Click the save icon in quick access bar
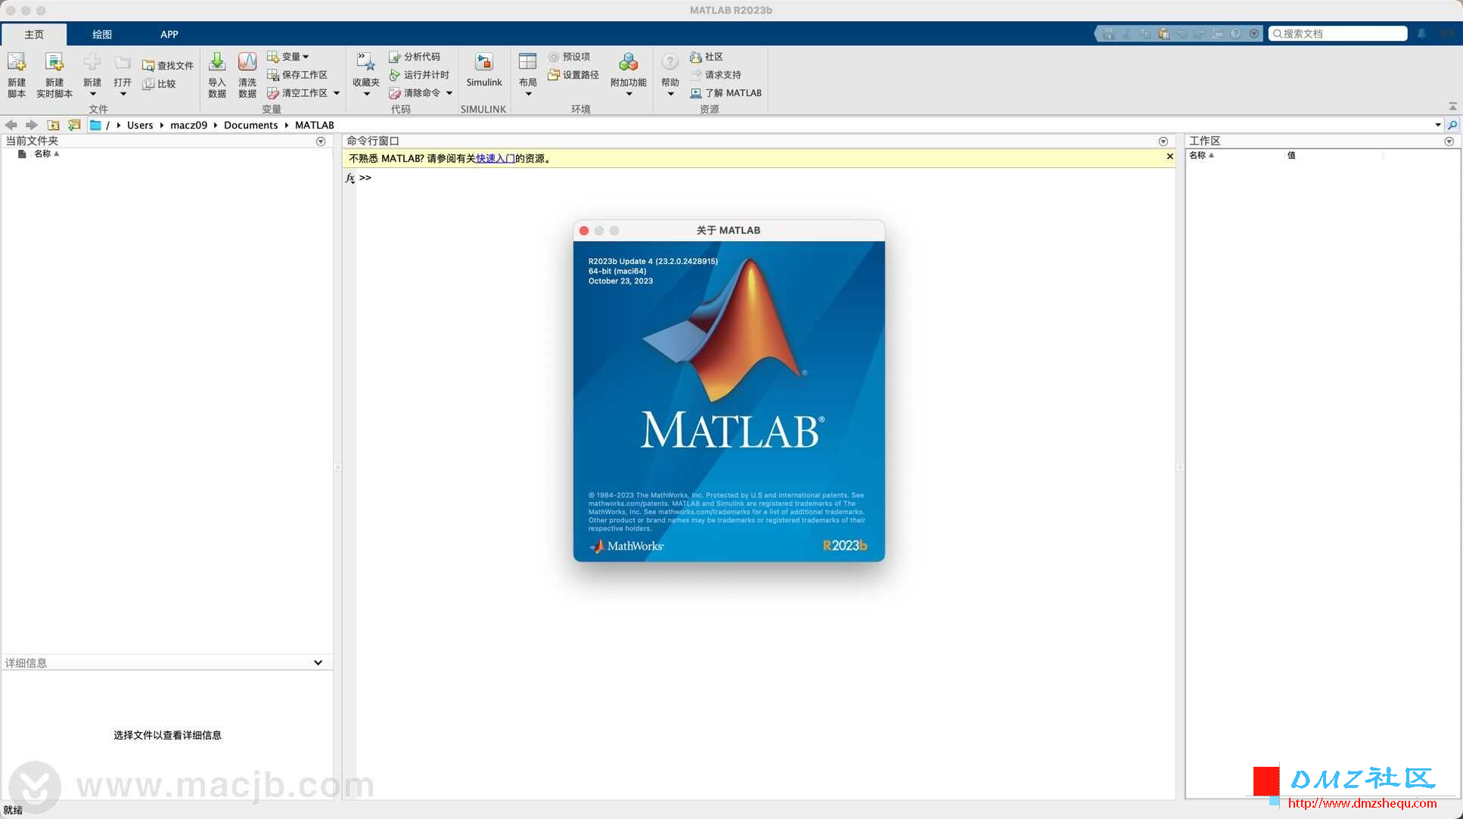The width and height of the screenshot is (1463, 819). coord(1109,33)
